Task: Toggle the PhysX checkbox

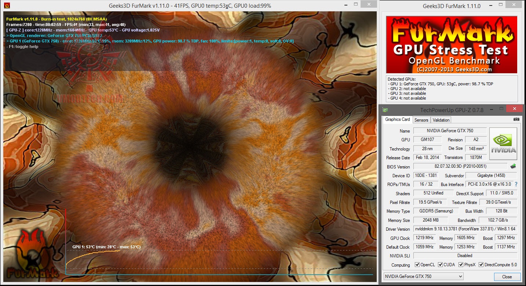Action: (x=460, y=265)
